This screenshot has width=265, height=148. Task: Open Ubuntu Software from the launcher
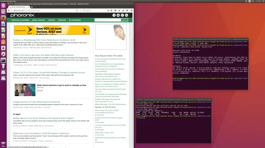tap(3, 42)
